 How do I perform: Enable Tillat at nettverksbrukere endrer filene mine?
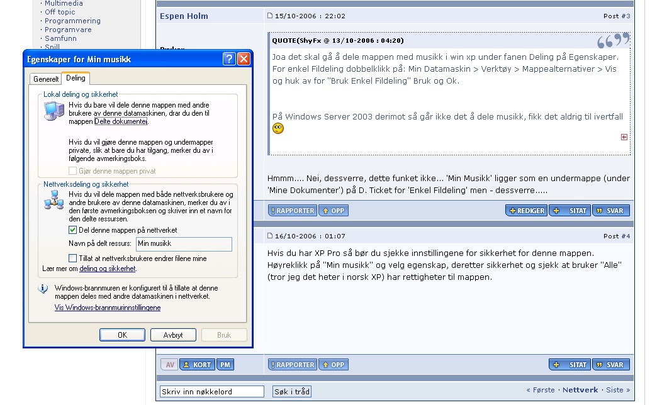coord(72,258)
